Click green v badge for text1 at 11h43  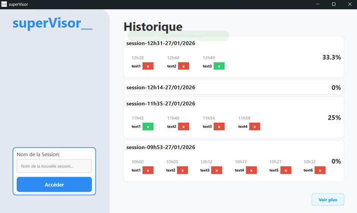pos(148,127)
